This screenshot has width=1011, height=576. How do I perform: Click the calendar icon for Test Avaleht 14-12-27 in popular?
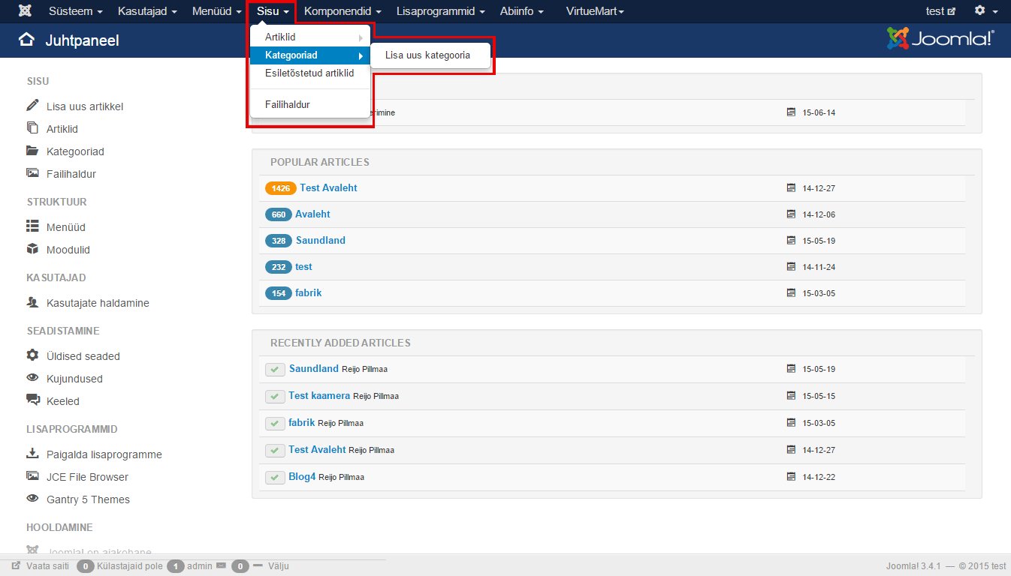pyautogui.click(x=791, y=187)
